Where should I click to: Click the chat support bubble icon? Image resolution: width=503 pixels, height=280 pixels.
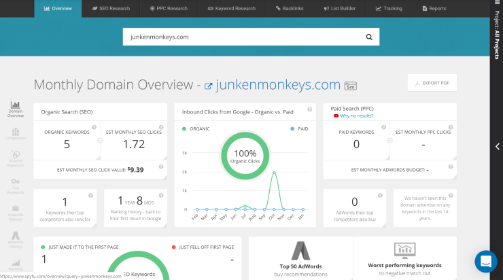click(x=485, y=262)
